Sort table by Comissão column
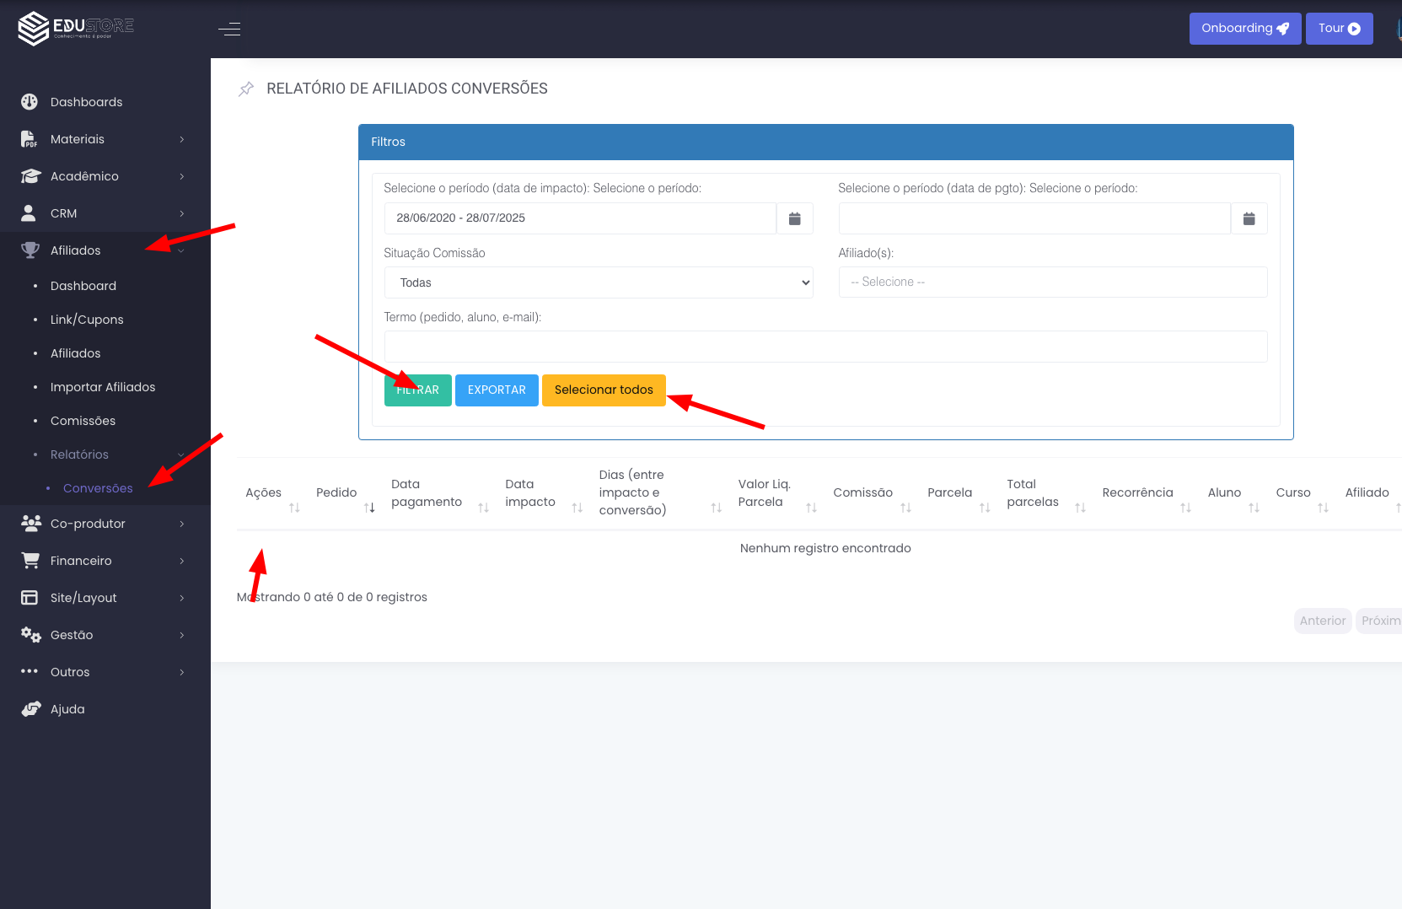1402x909 pixels. pyautogui.click(x=905, y=507)
